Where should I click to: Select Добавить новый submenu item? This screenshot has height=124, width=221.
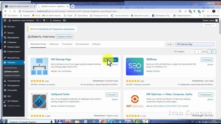(11, 72)
